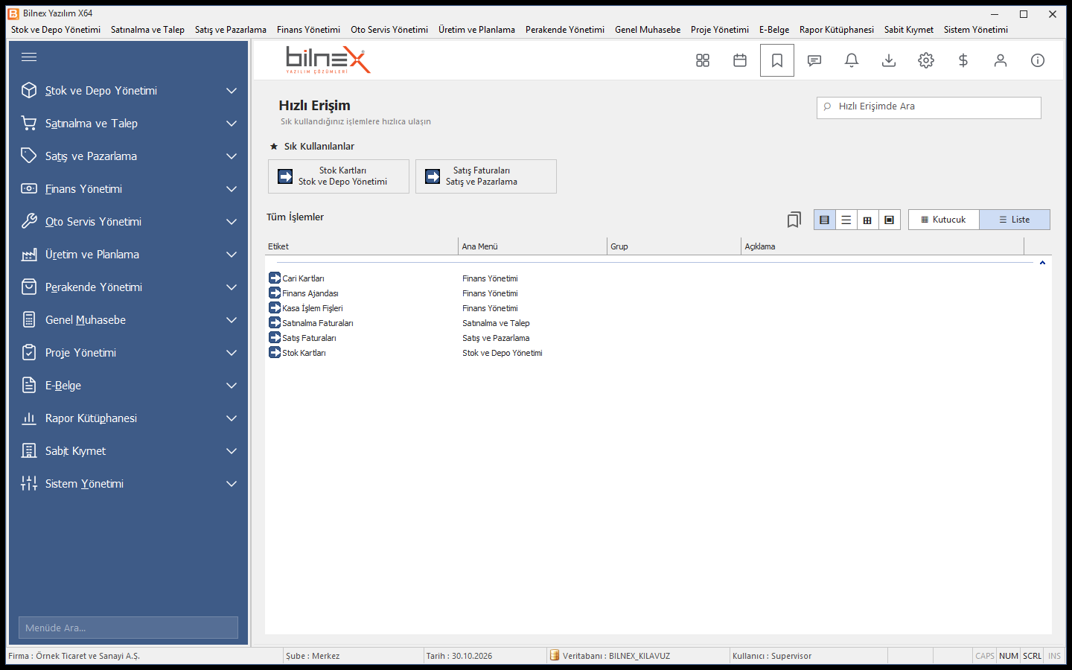The width and height of the screenshot is (1072, 670).
Task: Select the three-lines layout toggle
Action: [846, 220]
